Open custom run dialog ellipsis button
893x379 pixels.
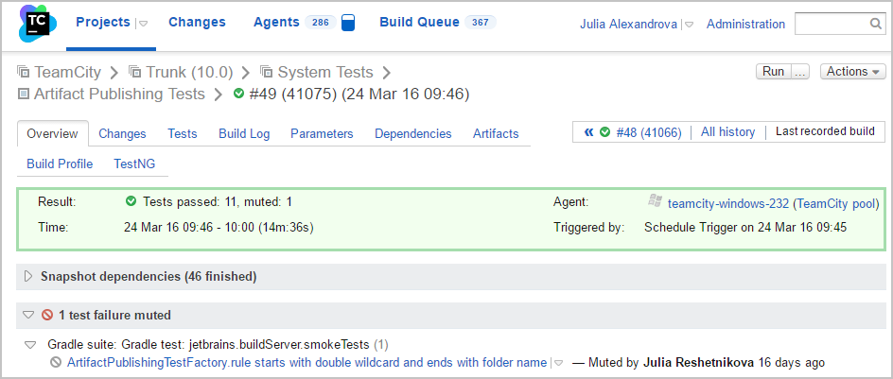[x=800, y=72]
